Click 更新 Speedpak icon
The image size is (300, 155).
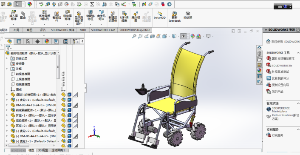click(x=175, y=17)
